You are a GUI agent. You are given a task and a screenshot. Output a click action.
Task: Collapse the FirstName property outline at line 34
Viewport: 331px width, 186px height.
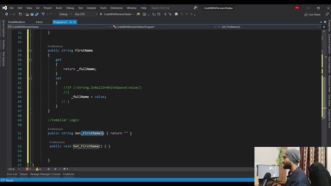point(31,51)
